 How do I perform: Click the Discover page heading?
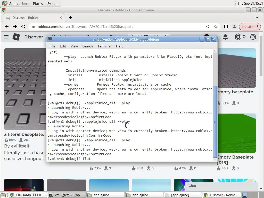point(34,37)
